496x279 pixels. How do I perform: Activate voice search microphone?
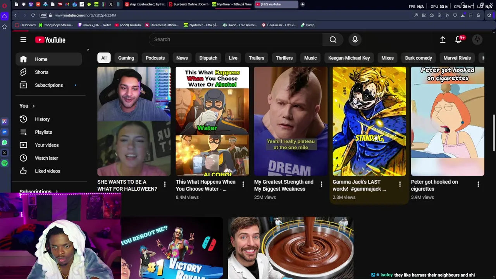[x=355, y=40]
